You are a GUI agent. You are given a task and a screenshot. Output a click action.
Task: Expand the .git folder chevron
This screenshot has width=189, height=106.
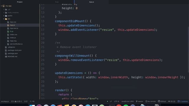(4, 9)
